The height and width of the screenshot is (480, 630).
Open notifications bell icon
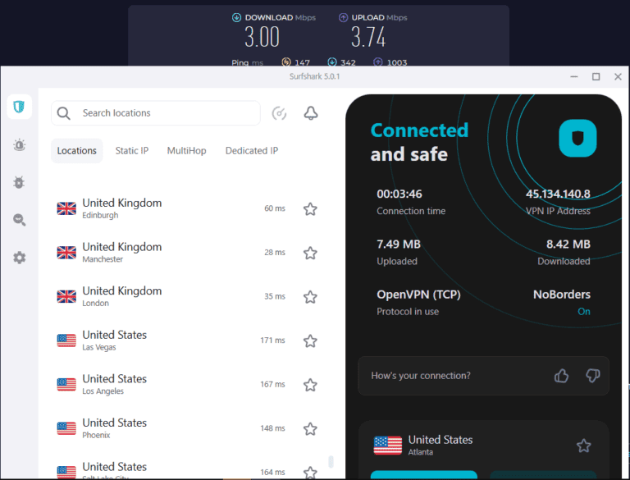[x=311, y=113]
